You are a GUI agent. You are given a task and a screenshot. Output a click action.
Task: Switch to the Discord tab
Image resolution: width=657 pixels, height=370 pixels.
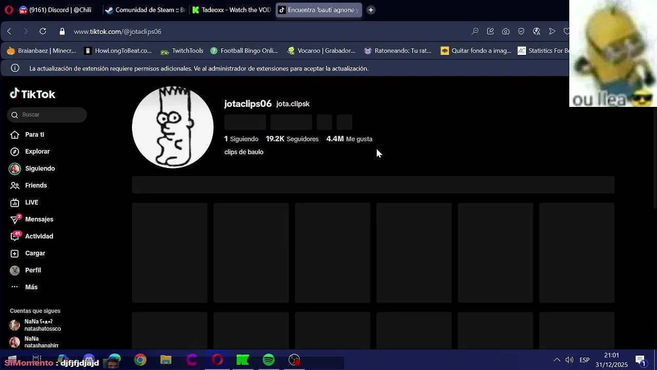pyautogui.click(x=55, y=10)
